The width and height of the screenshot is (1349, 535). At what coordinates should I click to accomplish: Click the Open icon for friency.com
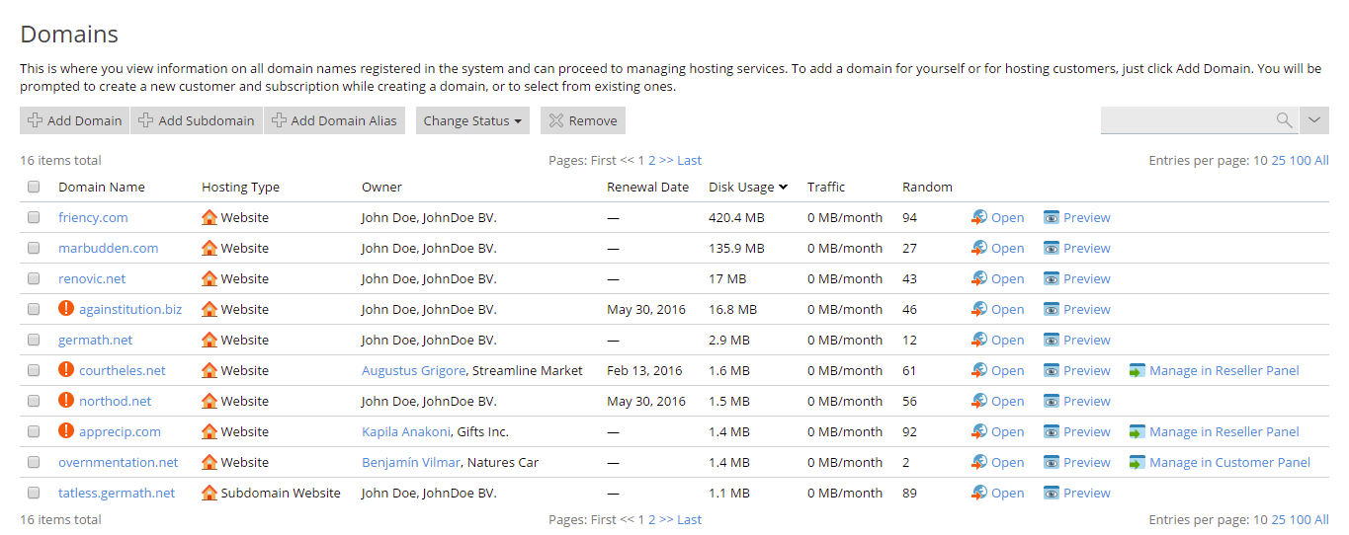tap(979, 218)
